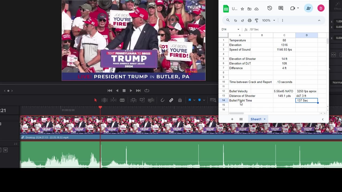View cloud save document status
The height and width of the screenshot is (192, 342).
pos(256,9)
